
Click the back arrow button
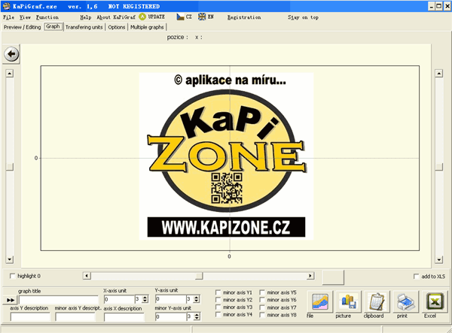pyautogui.click(x=11, y=54)
